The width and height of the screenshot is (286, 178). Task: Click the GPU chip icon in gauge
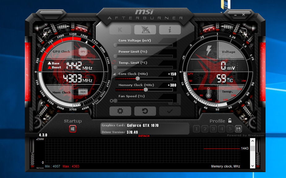tap(83, 51)
